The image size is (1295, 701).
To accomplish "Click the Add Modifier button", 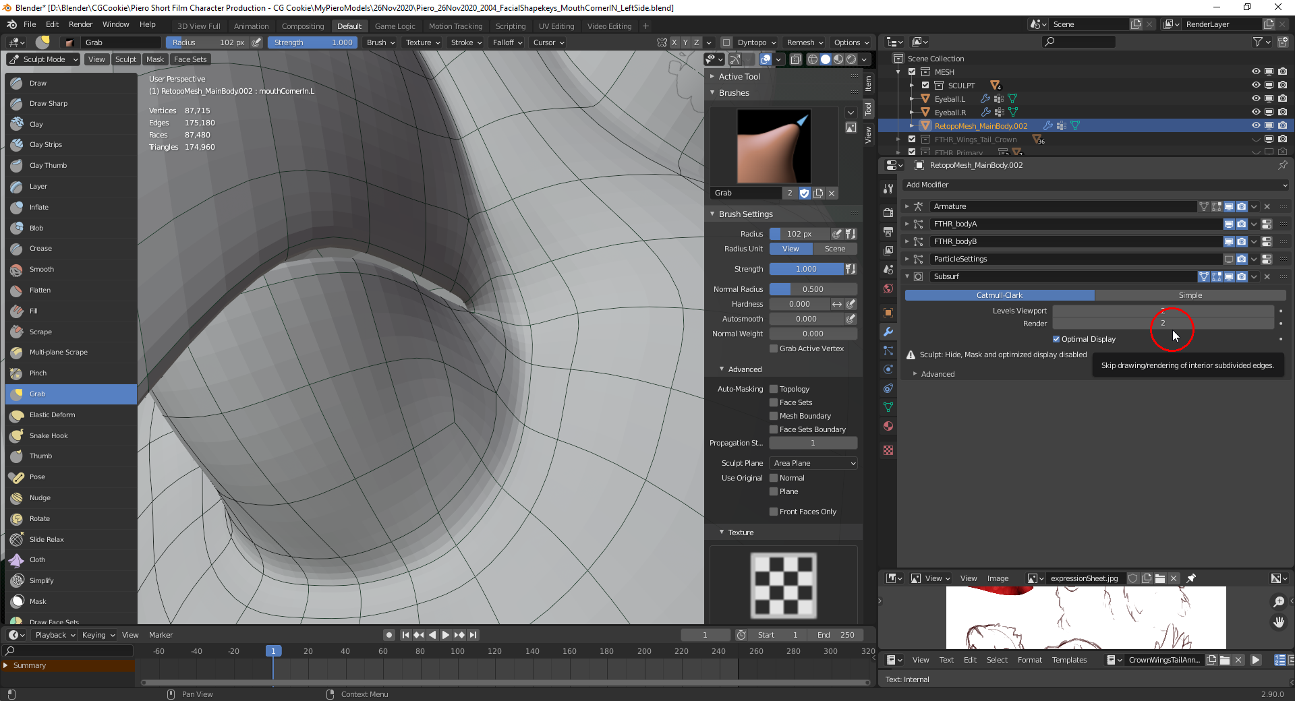I will (x=1094, y=184).
